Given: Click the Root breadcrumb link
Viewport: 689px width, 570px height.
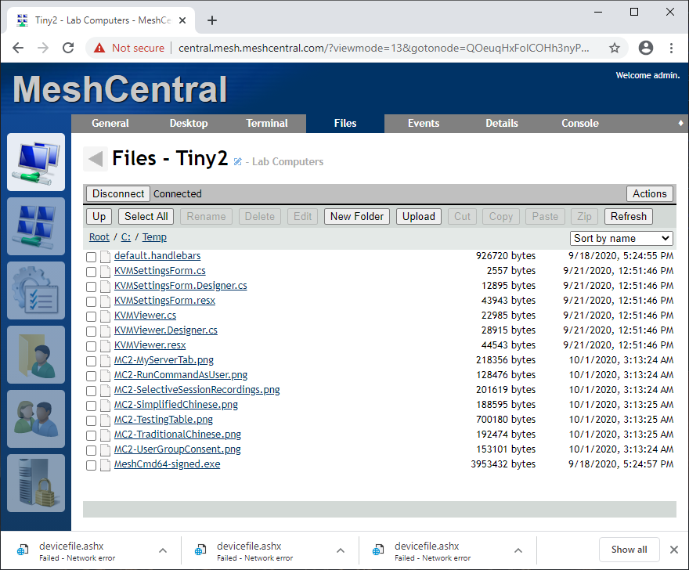Looking at the screenshot, I should click(99, 237).
